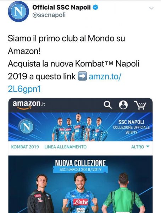Click the Napoli N crest in banner

coord(27,127)
